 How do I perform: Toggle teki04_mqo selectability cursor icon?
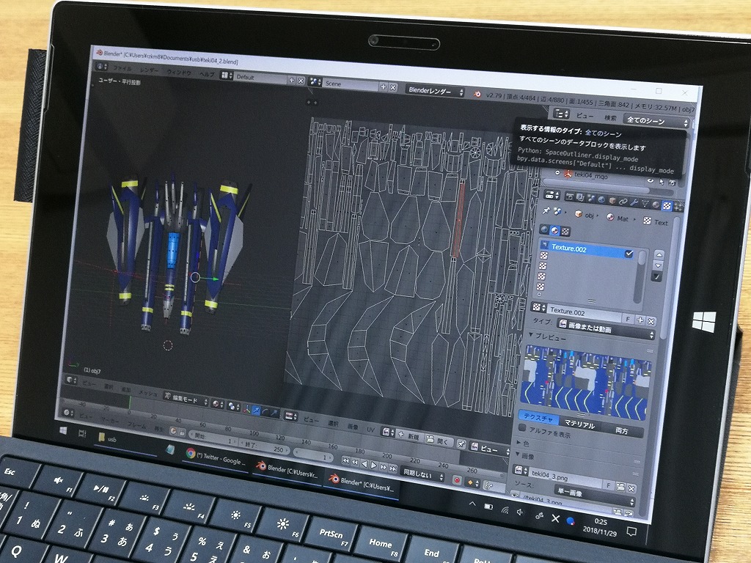662,182
